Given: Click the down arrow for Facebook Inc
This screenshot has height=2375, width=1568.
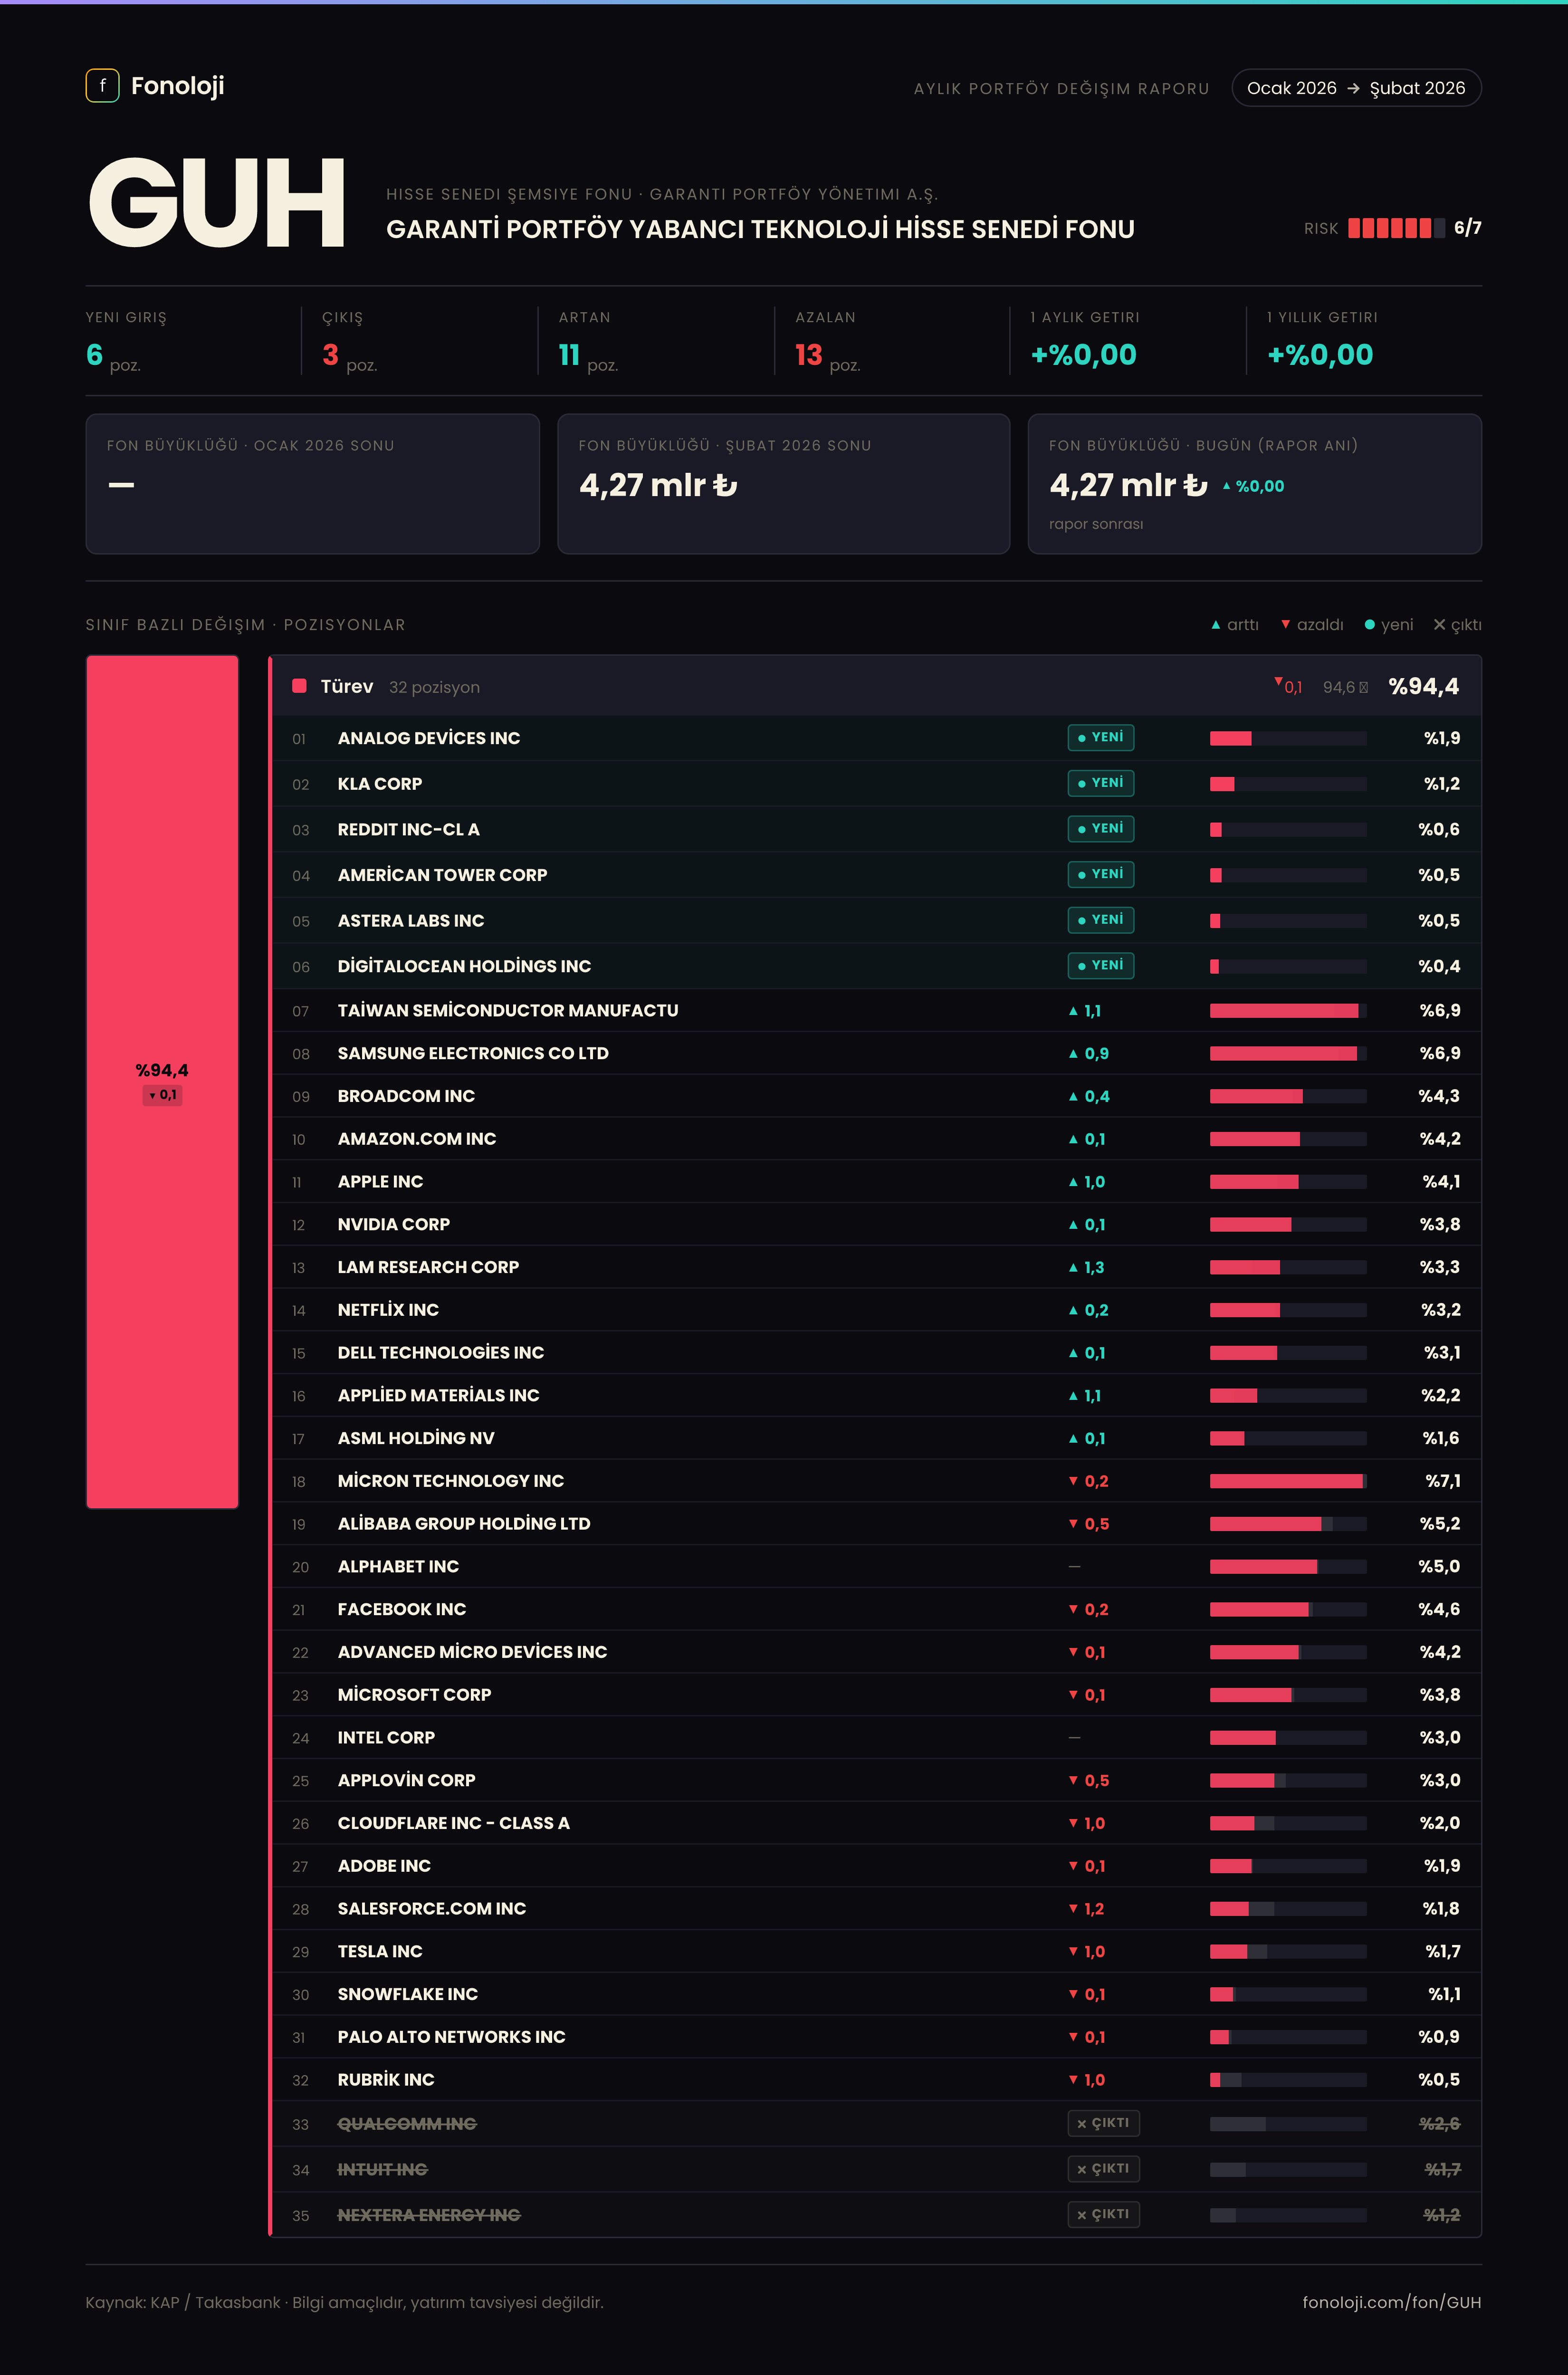Looking at the screenshot, I should click(x=1073, y=1609).
